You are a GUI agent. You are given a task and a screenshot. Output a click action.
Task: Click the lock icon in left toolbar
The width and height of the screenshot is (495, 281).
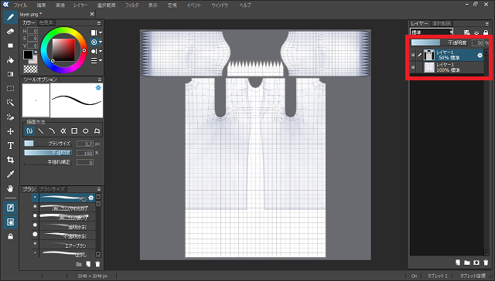pos(10,236)
